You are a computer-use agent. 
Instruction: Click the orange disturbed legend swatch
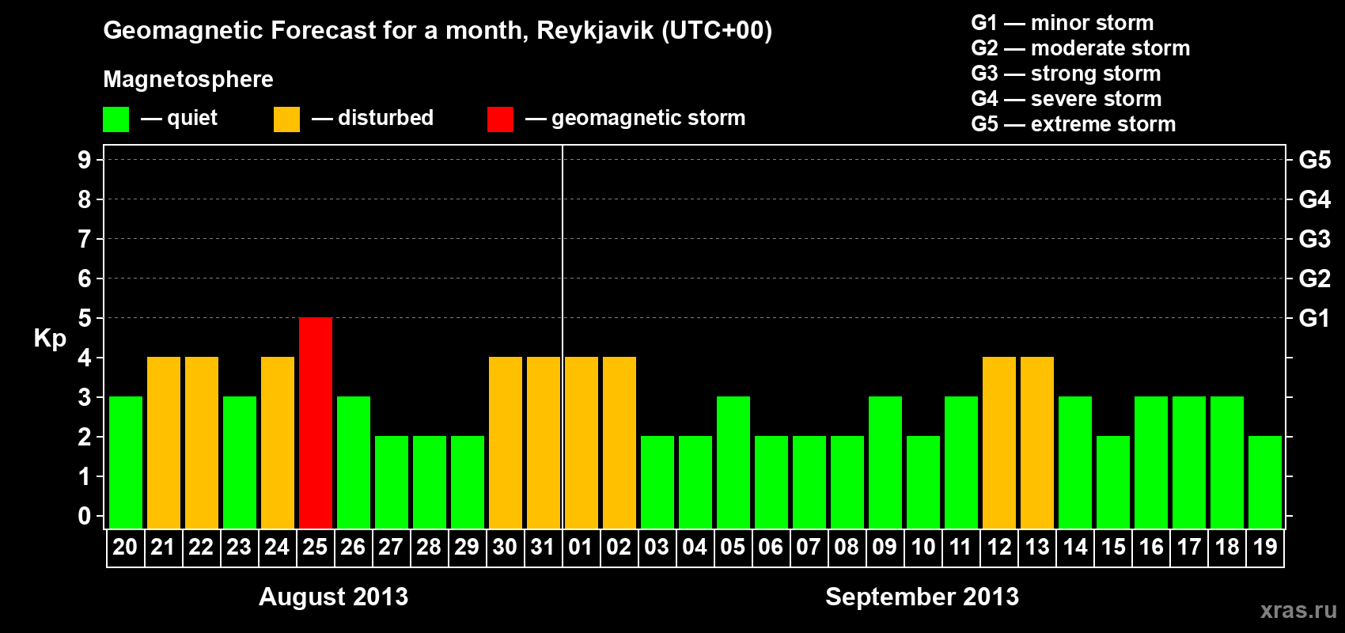coord(287,119)
